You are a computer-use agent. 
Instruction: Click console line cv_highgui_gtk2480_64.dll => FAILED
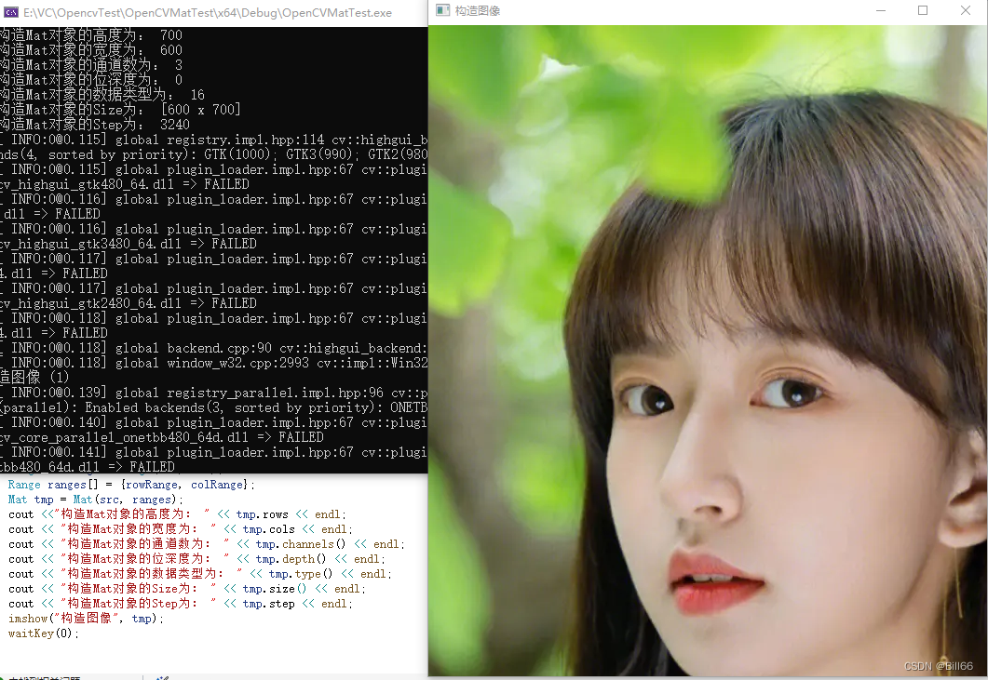[129, 303]
